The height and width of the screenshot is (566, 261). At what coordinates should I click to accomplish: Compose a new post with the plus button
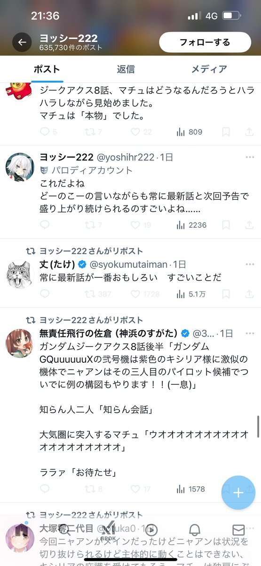238,492
